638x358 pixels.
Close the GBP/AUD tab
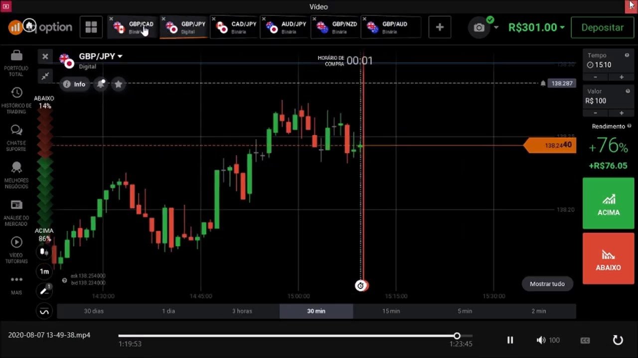pos(364,19)
